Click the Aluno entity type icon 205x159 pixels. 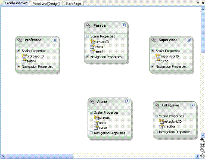92,102
